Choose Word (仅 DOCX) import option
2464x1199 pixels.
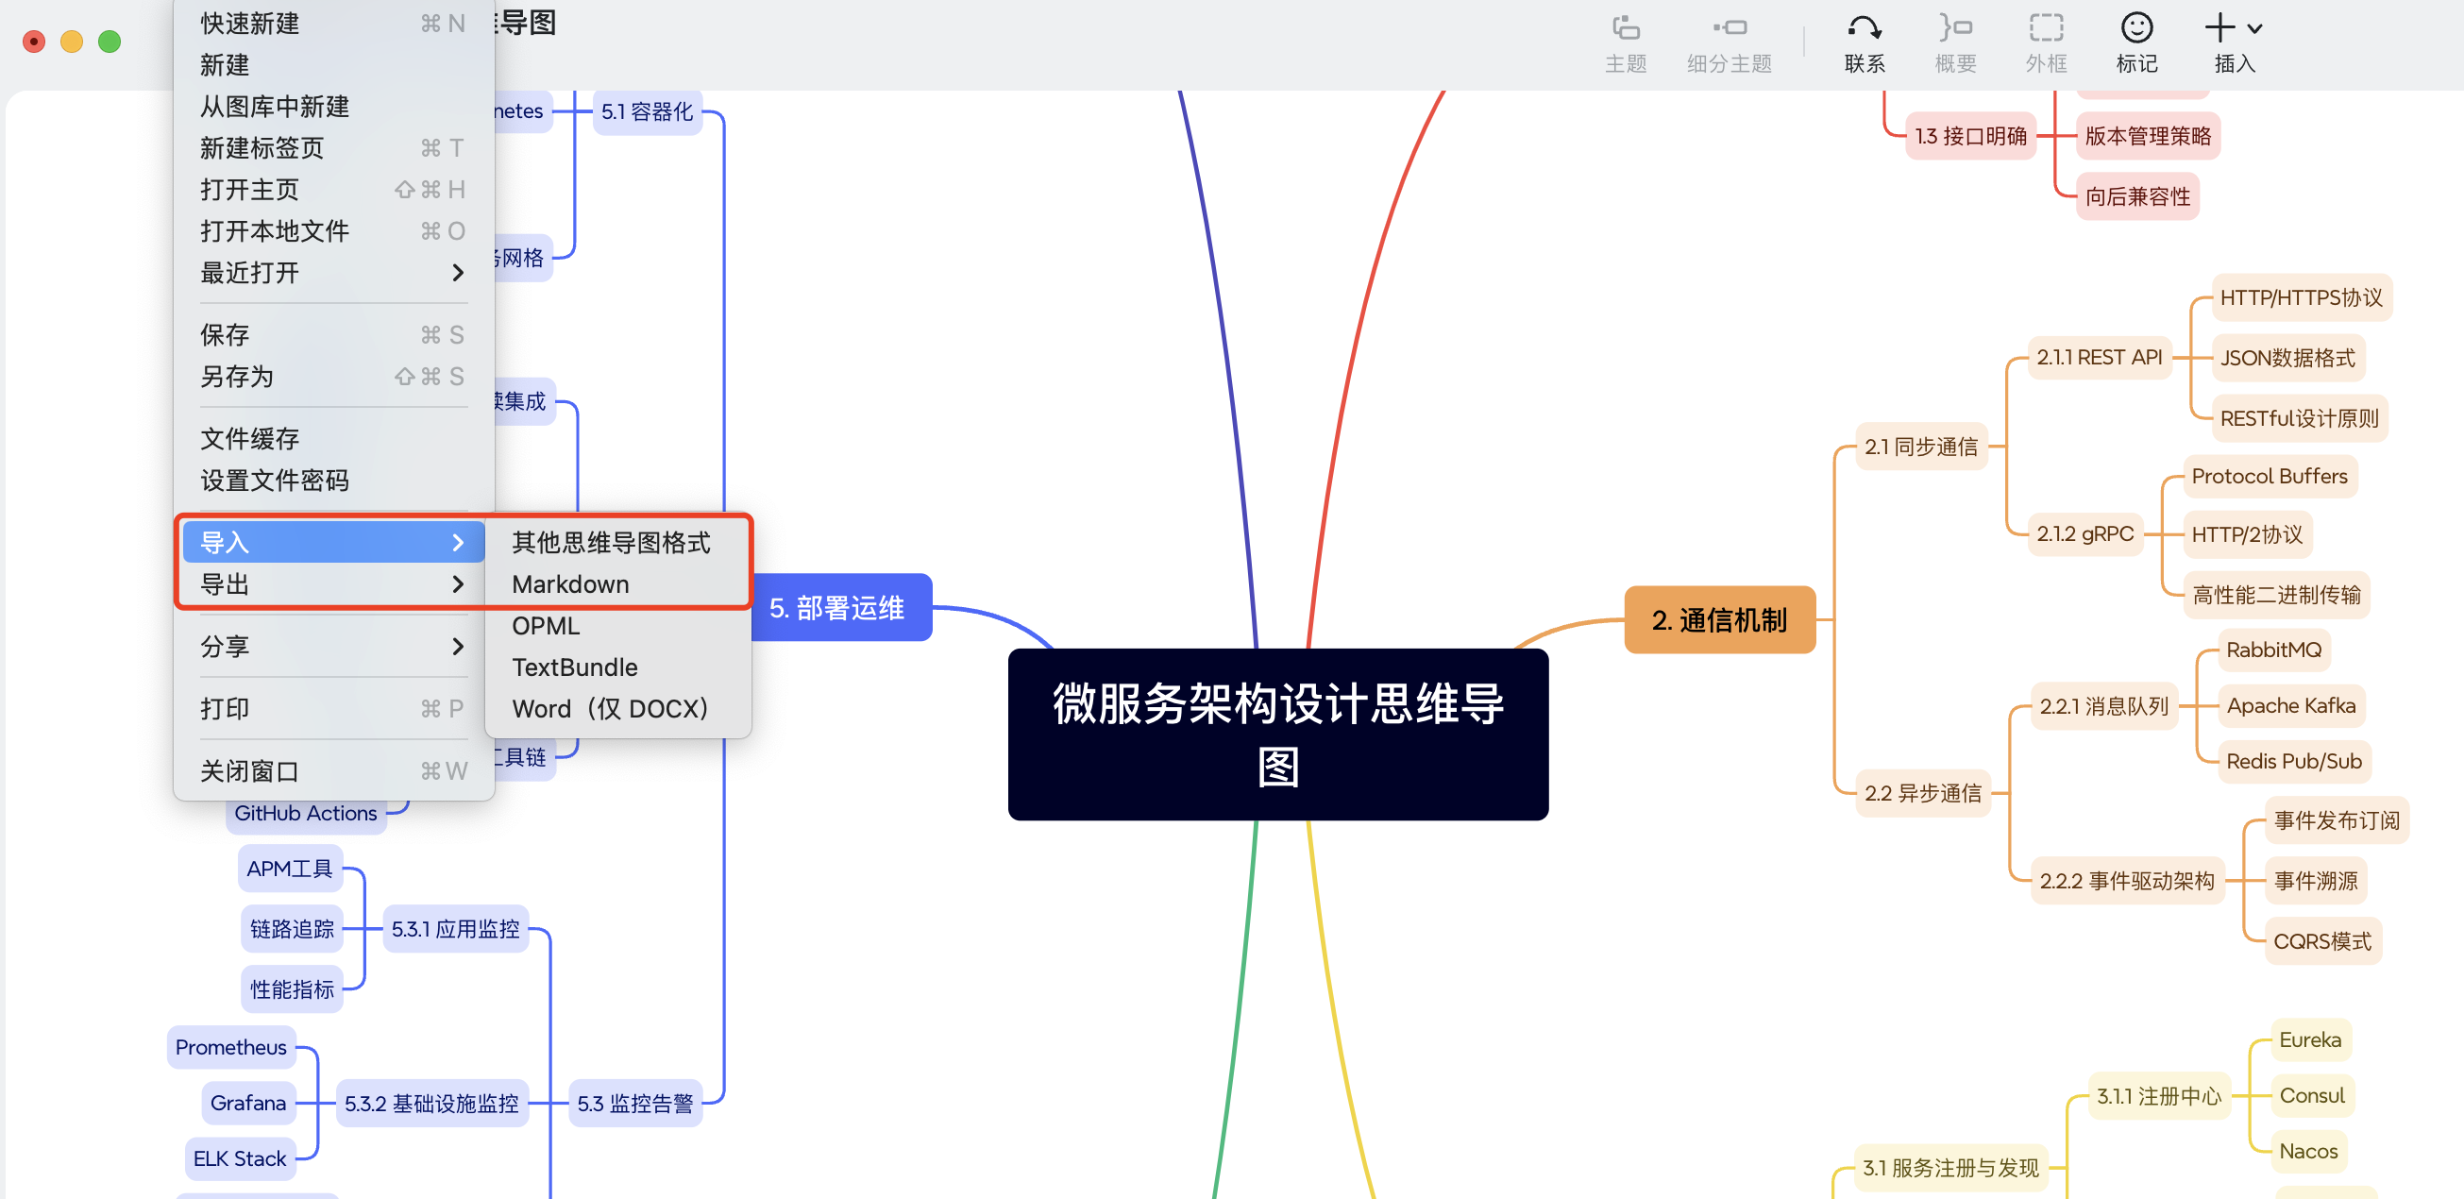click(609, 708)
